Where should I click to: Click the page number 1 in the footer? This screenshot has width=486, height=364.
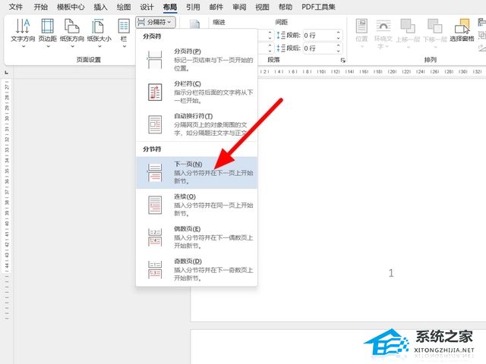click(391, 273)
